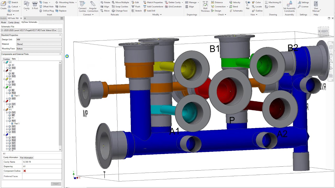Viewport: 335px width, 188px height.
Task: Switch to the Cavities tab
Action: pyautogui.click(x=6, y=59)
